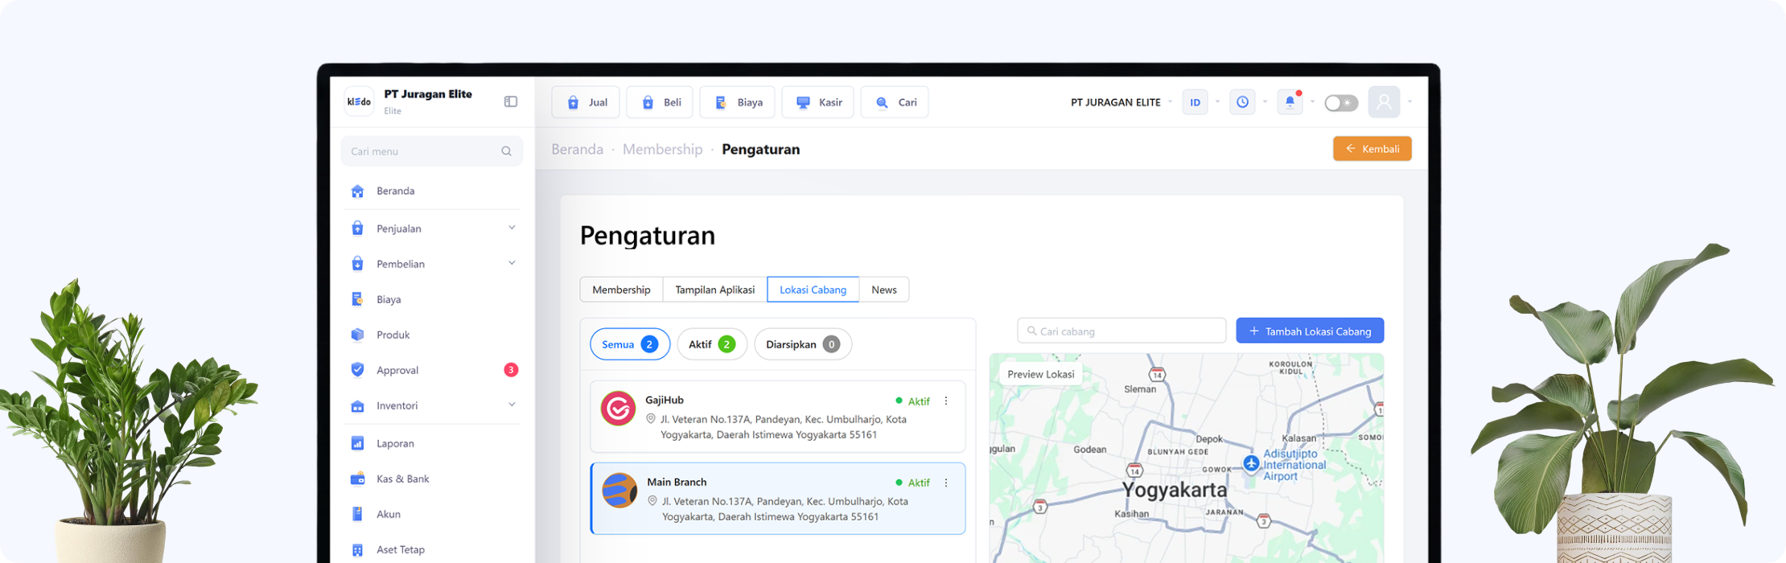Click the Main Branch logo

pyautogui.click(x=619, y=491)
